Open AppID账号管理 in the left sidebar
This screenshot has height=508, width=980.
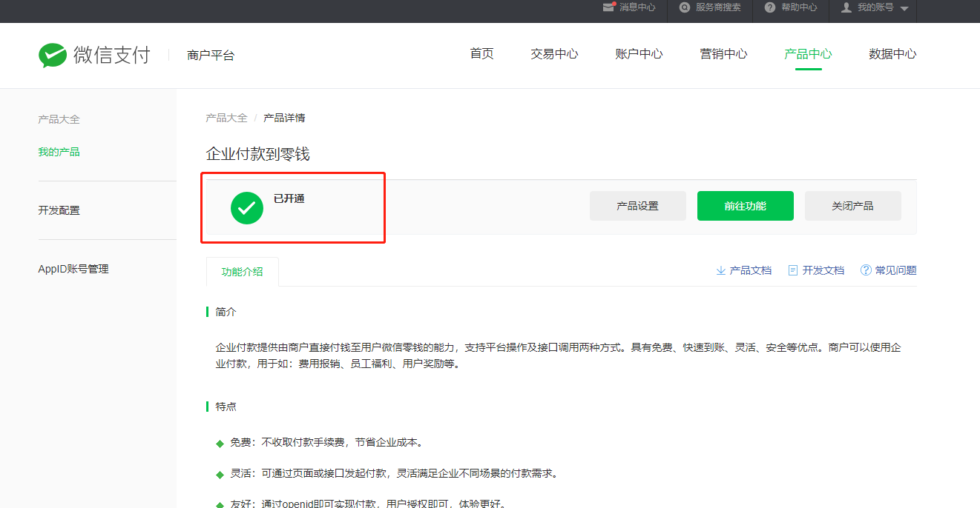pyautogui.click(x=73, y=269)
